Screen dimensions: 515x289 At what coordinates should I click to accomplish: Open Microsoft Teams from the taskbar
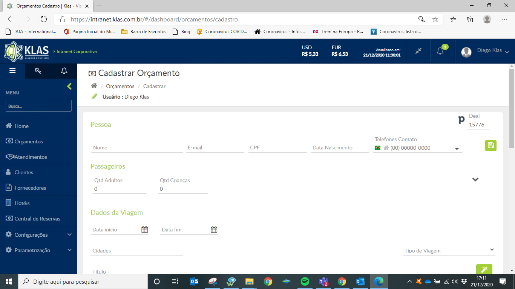323,281
